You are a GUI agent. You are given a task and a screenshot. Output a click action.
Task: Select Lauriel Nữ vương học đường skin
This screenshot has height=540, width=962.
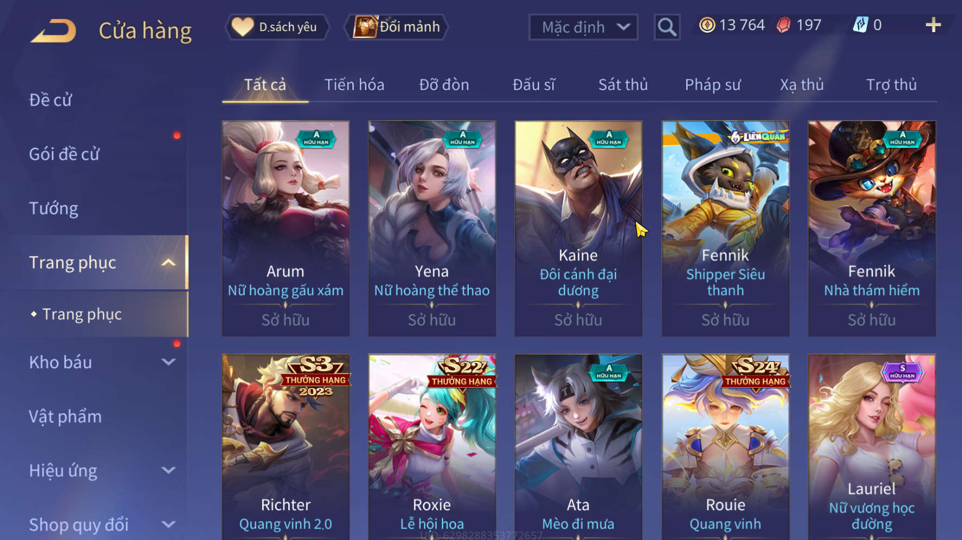(872, 447)
